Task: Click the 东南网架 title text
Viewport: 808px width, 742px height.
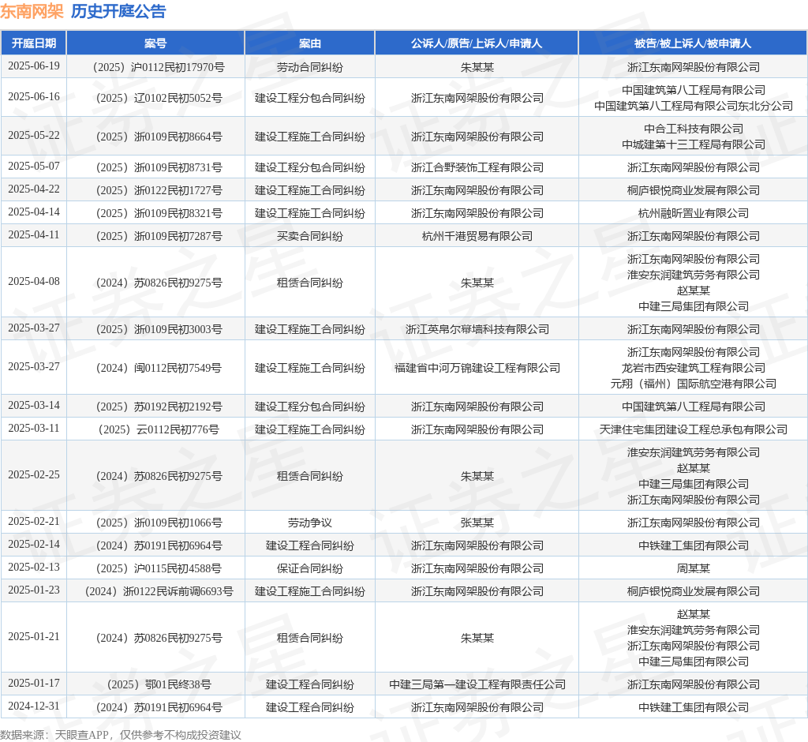Action: coord(32,11)
